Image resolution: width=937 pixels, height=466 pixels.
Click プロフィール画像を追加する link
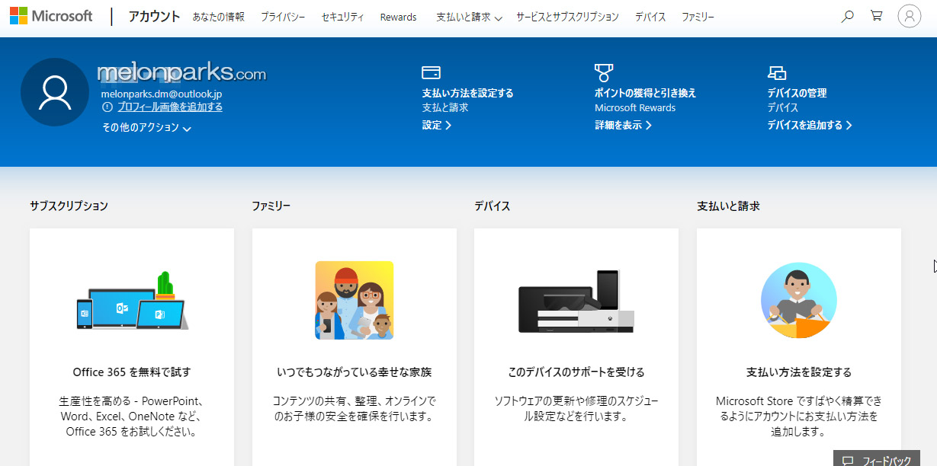[x=170, y=107]
